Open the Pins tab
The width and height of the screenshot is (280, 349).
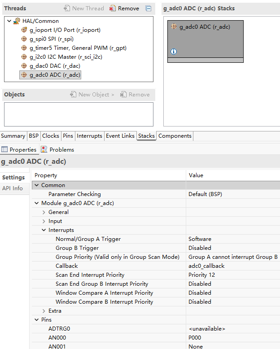[x=68, y=136]
